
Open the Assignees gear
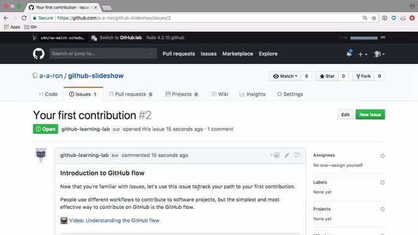(382, 155)
